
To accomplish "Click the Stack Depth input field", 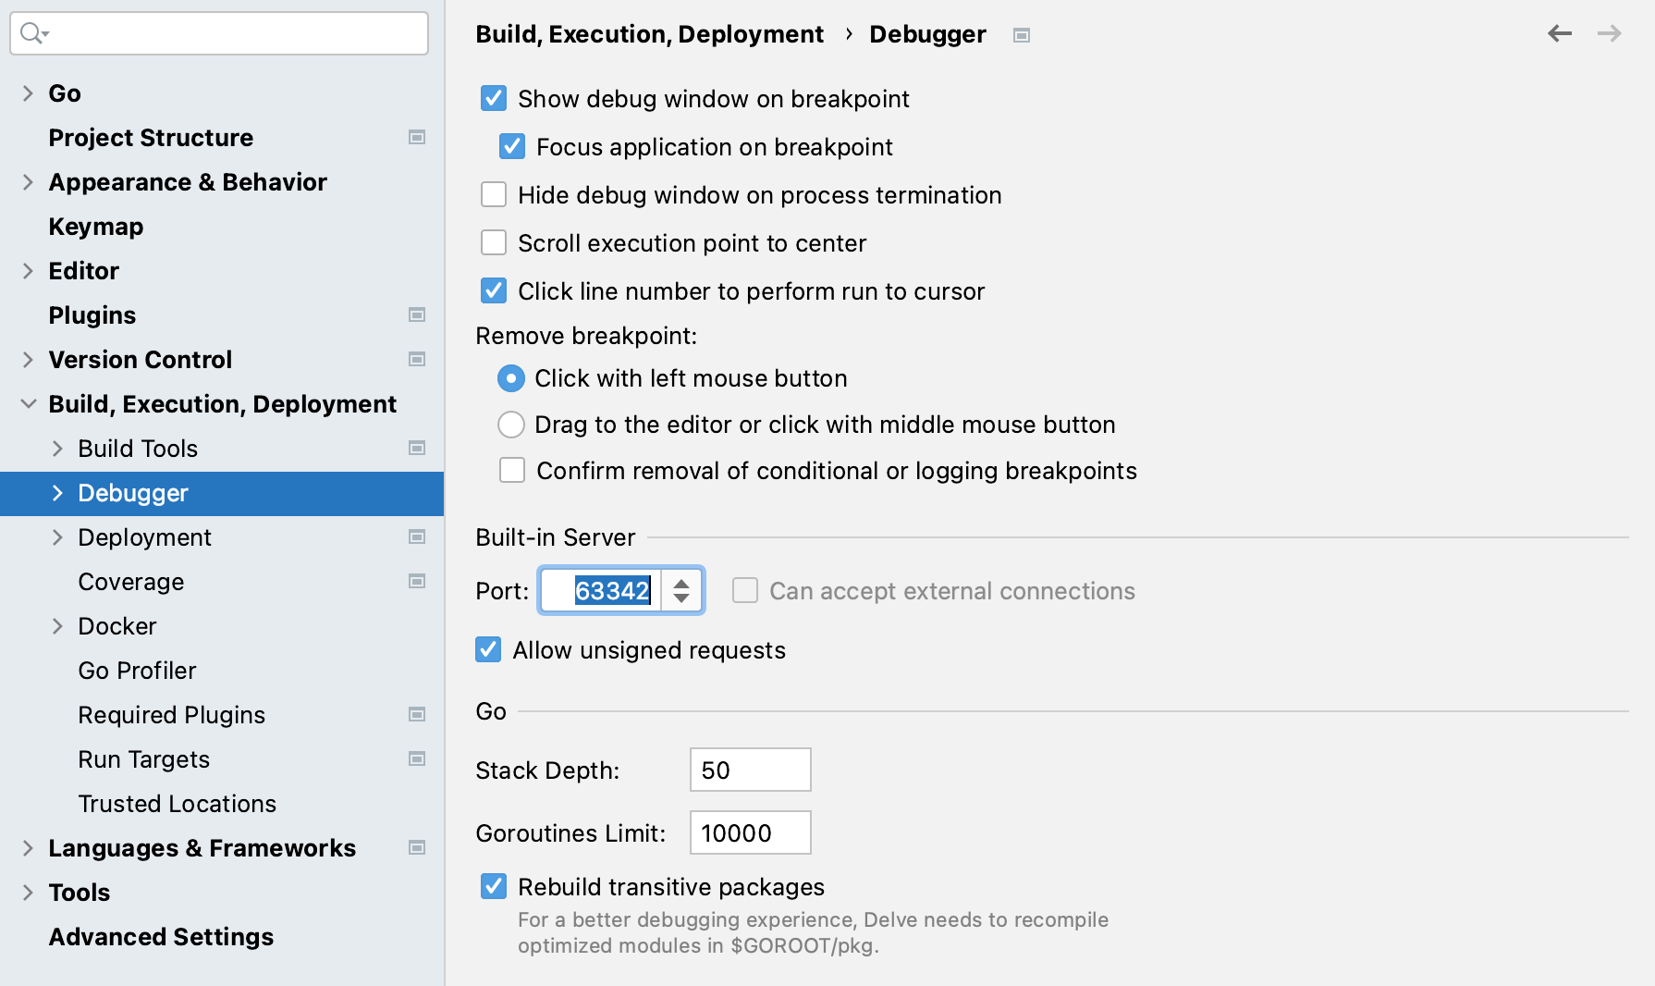I will pos(750,770).
